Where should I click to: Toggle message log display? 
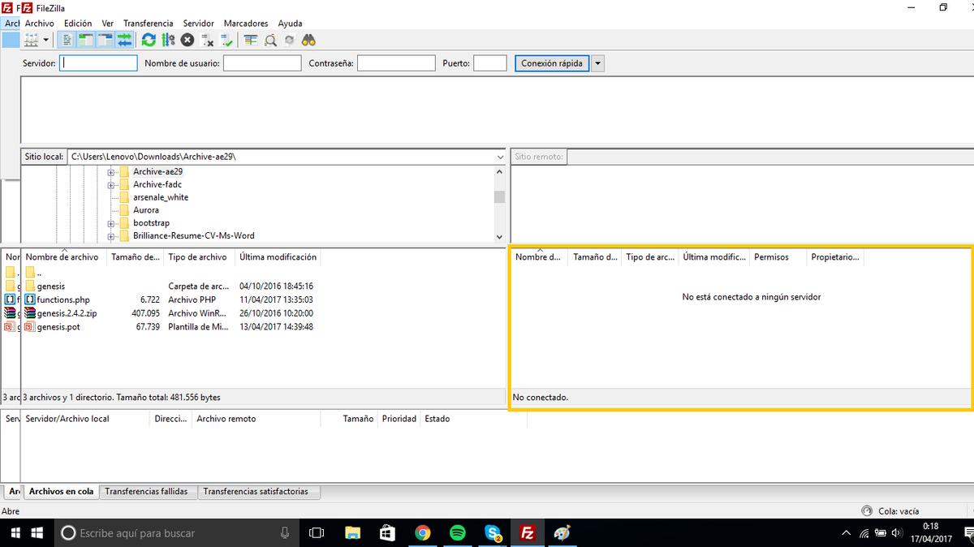(x=68, y=40)
